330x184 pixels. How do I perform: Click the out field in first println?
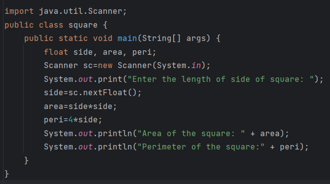point(85,133)
